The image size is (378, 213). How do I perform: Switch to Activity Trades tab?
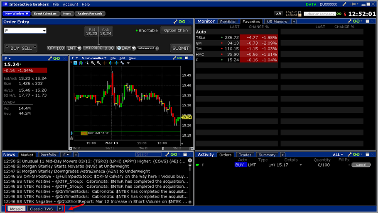(245, 155)
